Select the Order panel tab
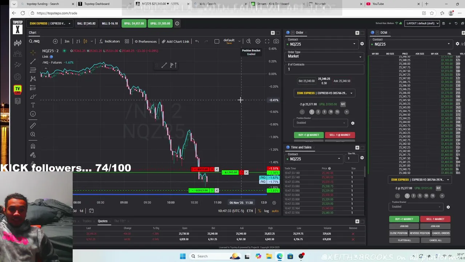The width and height of the screenshot is (465, 262). (x=299, y=32)
